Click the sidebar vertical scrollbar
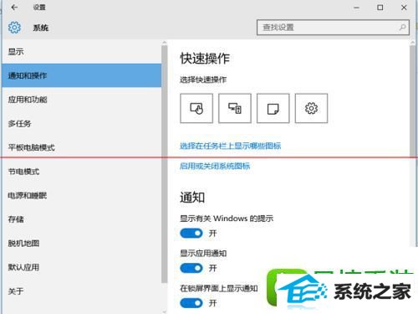 (165, 165)
